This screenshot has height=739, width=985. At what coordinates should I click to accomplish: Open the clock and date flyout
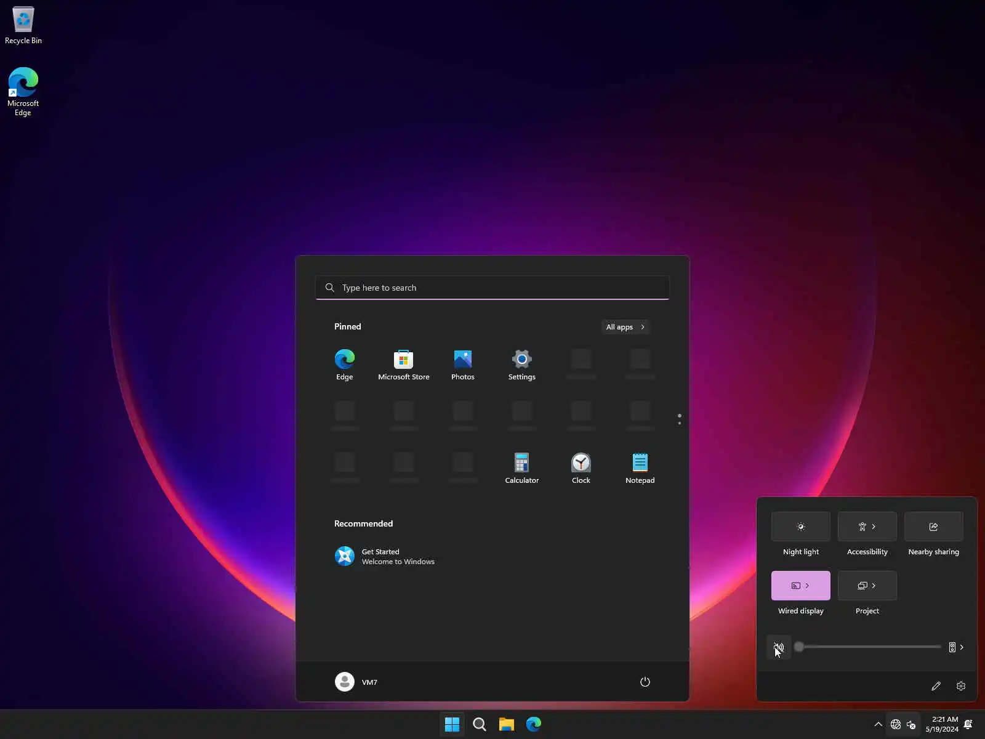tap(942, 724)
